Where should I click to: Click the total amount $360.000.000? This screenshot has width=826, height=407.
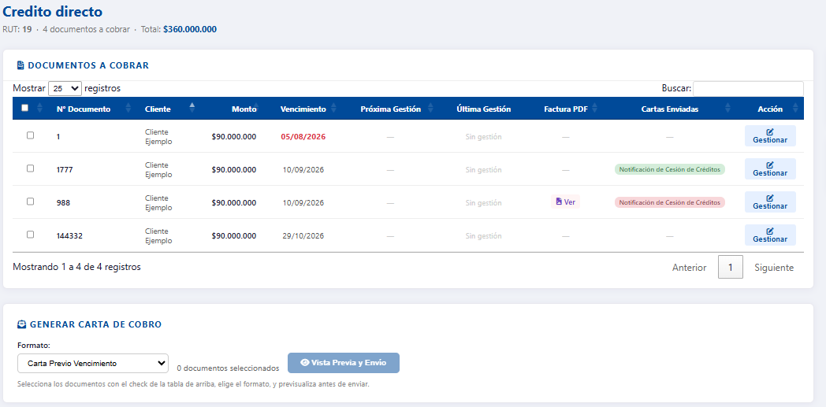(190, 29)
